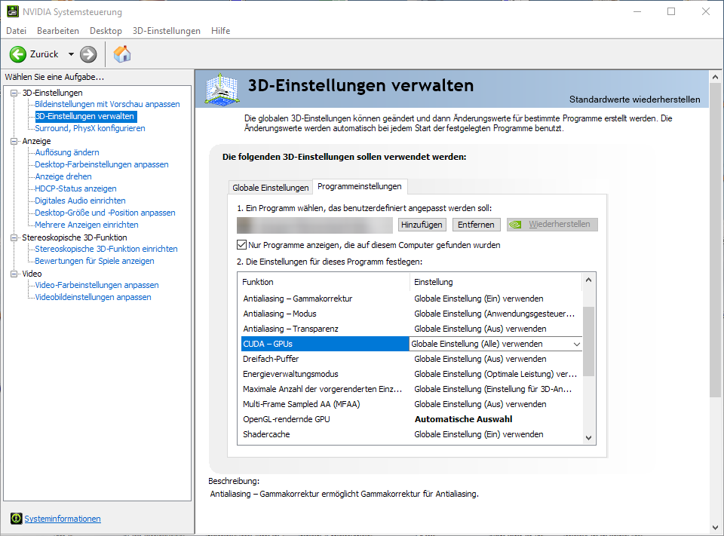
Task: Open Stereoskopische 3D-Funktion einrichten
Action: (106, 249)
